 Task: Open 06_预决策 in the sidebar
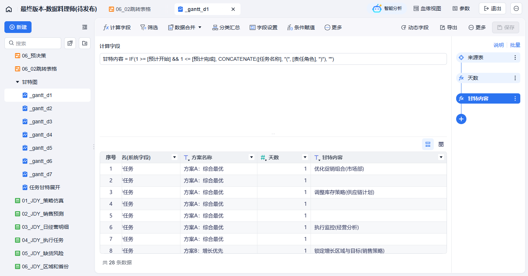tap(47, 56)
